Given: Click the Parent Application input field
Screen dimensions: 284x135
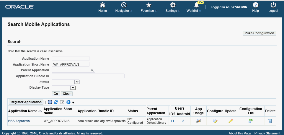Looking at the screenshot, I should pyautogui.click(x=71, y=70).
